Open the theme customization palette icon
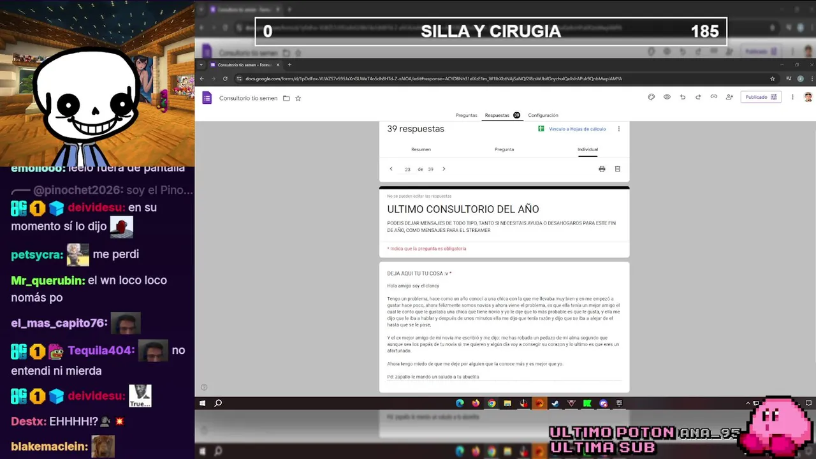 click(651, 97)
